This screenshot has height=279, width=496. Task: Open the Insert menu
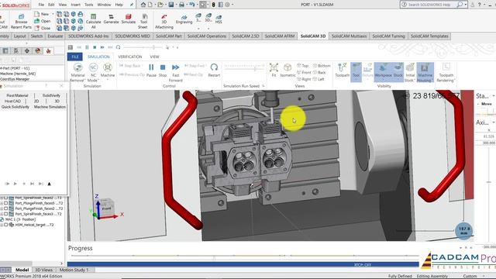[76, 5]
